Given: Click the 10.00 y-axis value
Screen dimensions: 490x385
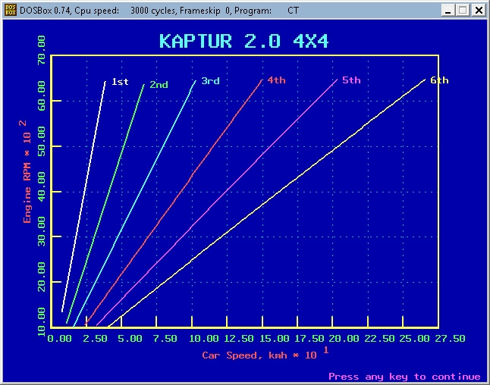Looking at the screenshot, I should coord(41,322).
